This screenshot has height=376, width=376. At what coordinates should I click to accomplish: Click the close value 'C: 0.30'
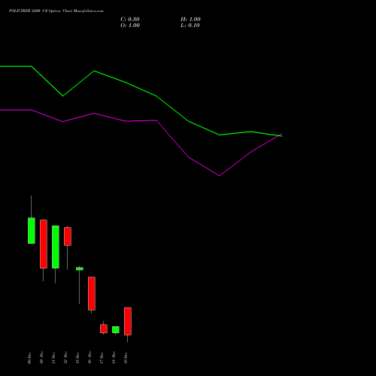click(x=130, y=20)
